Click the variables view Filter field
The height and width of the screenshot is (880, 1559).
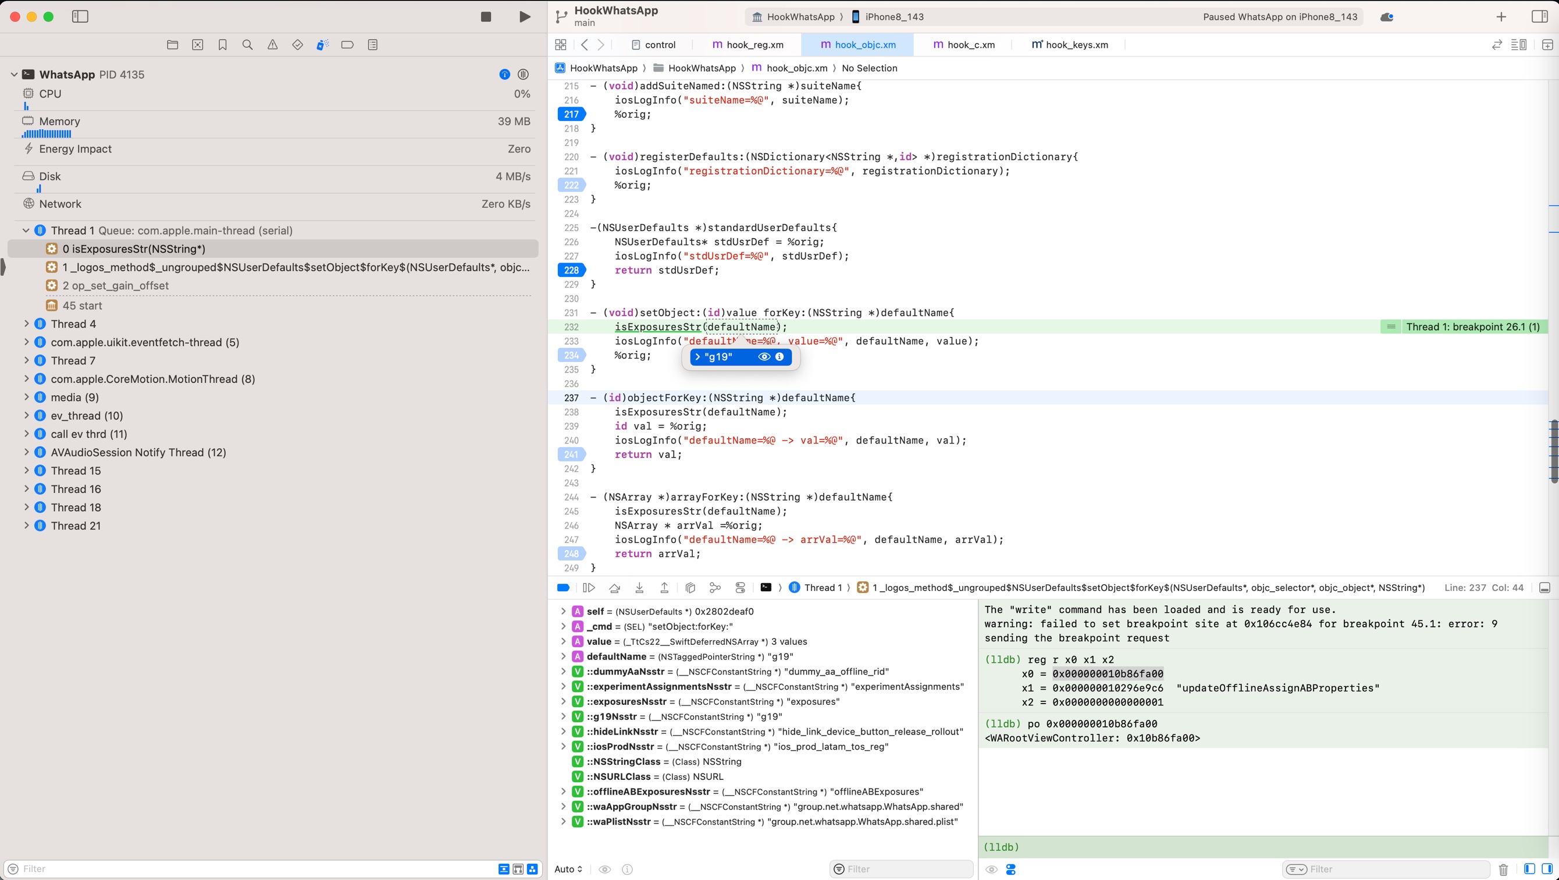pyautogui.click(x=901, y=869)
